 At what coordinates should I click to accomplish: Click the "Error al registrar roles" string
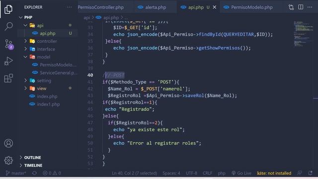163,143
